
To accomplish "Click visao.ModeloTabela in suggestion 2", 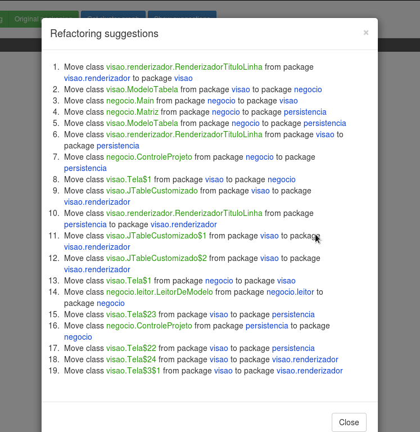I will [142, 89].
